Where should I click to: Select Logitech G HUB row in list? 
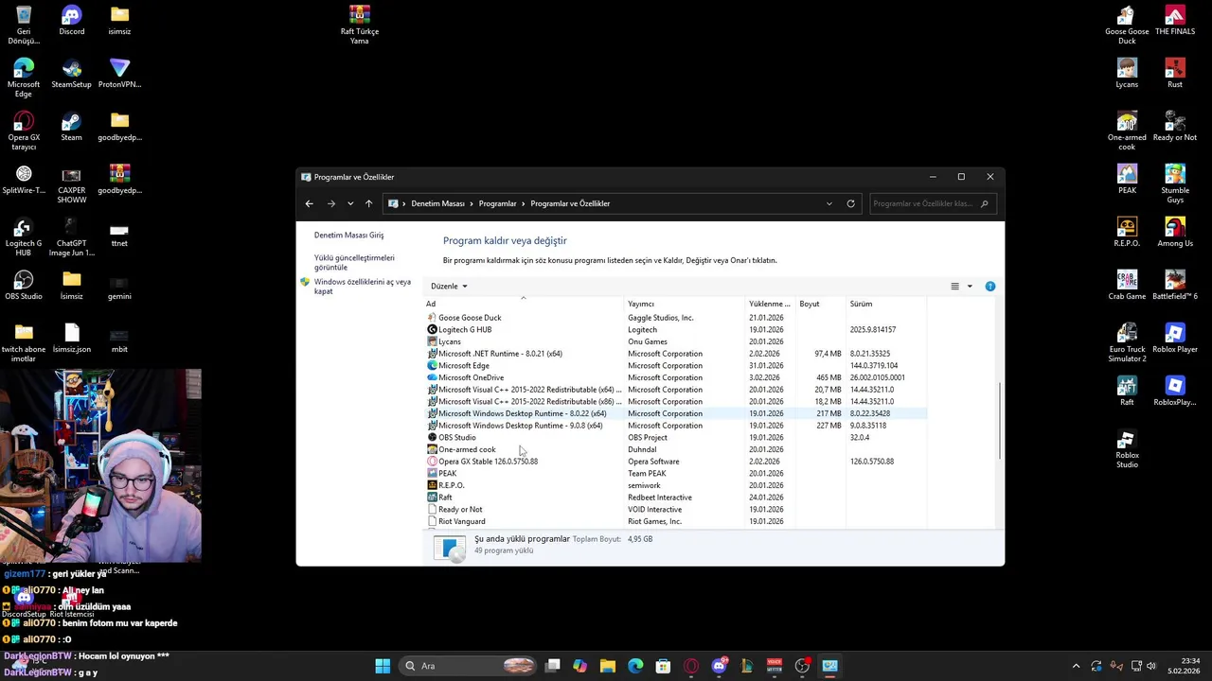pyautogui.click(x=676, y=329)
